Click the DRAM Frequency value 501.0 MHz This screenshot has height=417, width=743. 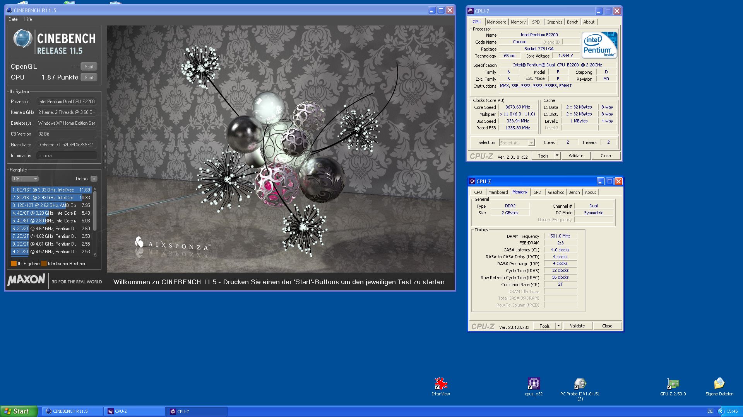560,236
